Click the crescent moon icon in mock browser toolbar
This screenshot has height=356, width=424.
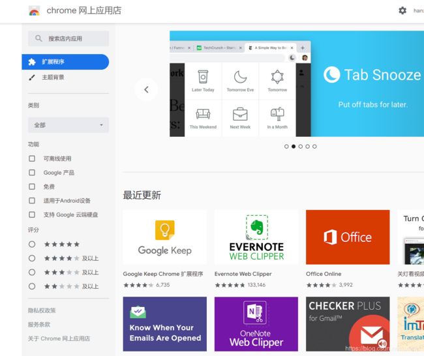click(292, 57)
